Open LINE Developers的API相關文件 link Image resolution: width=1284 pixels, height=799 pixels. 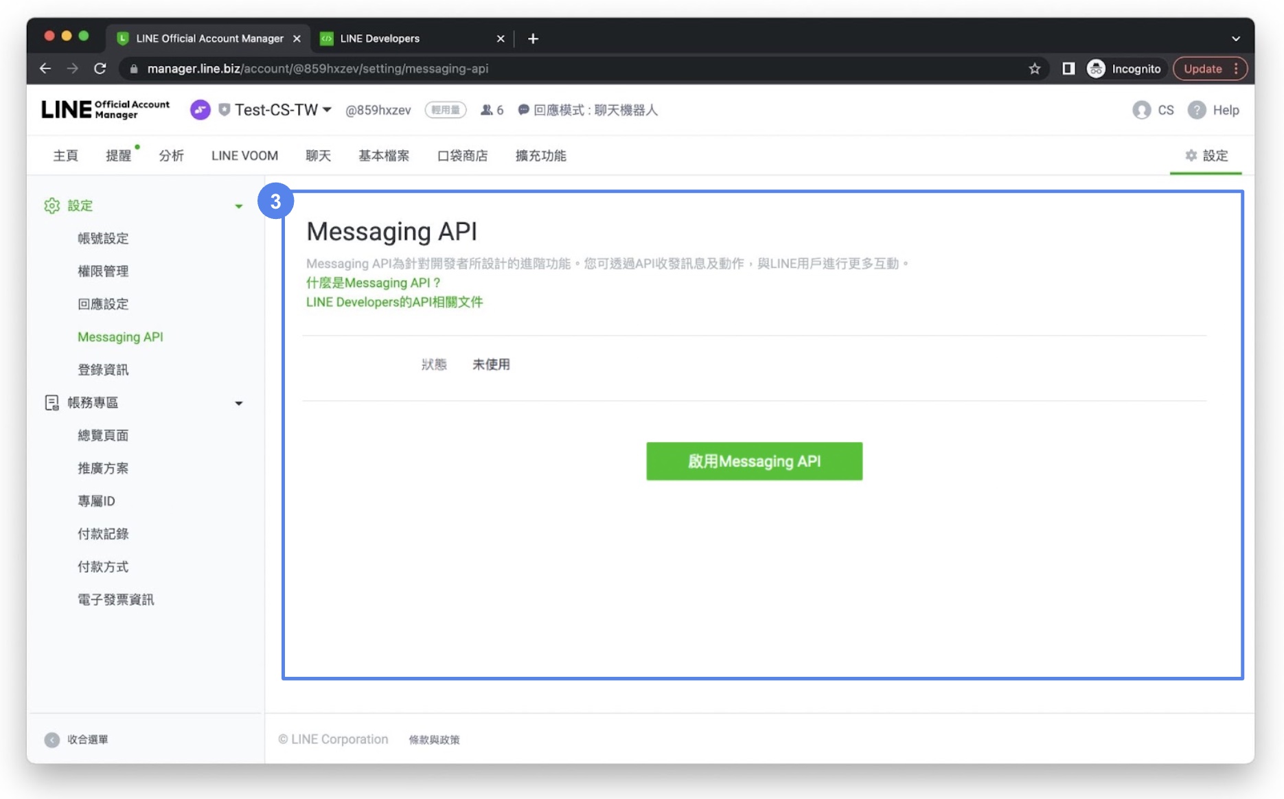coord(395,302)
